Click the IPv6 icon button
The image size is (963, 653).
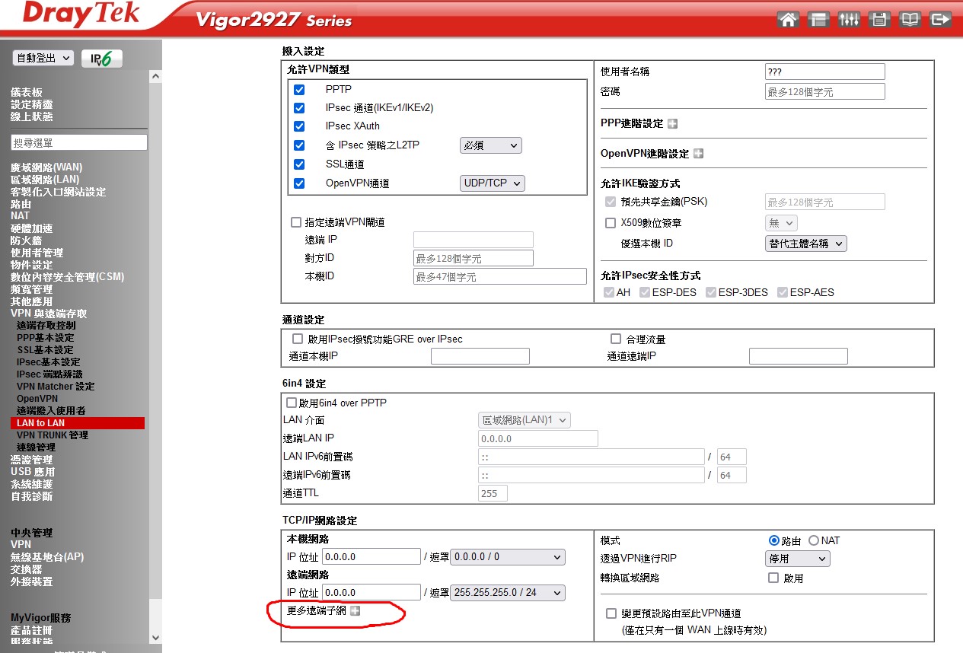click(102, 59)
